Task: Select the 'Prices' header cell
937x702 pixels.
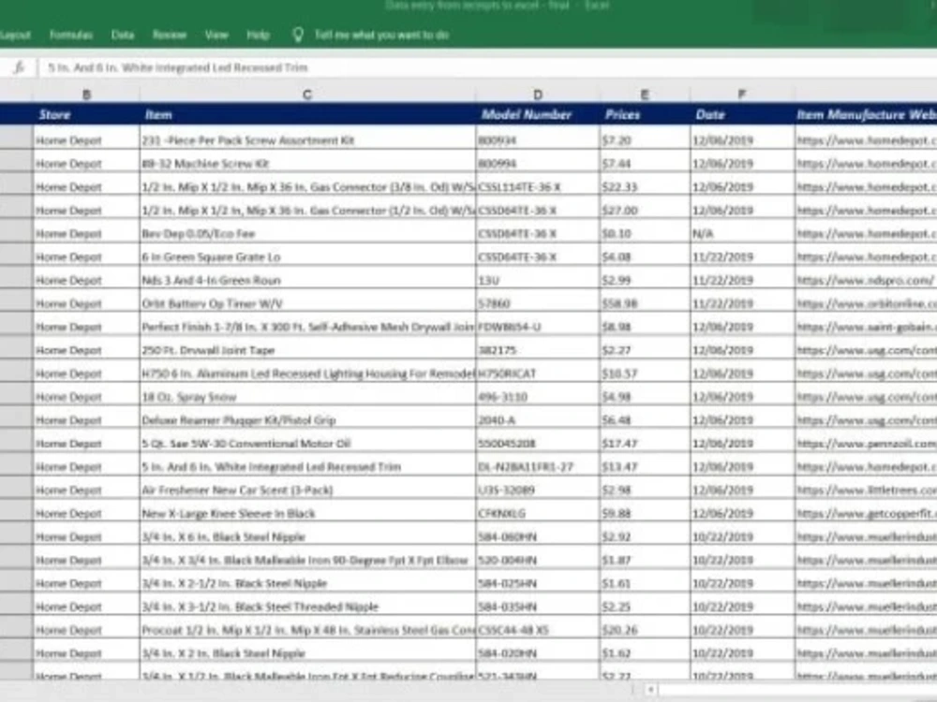Action: (x=645, y=114)
